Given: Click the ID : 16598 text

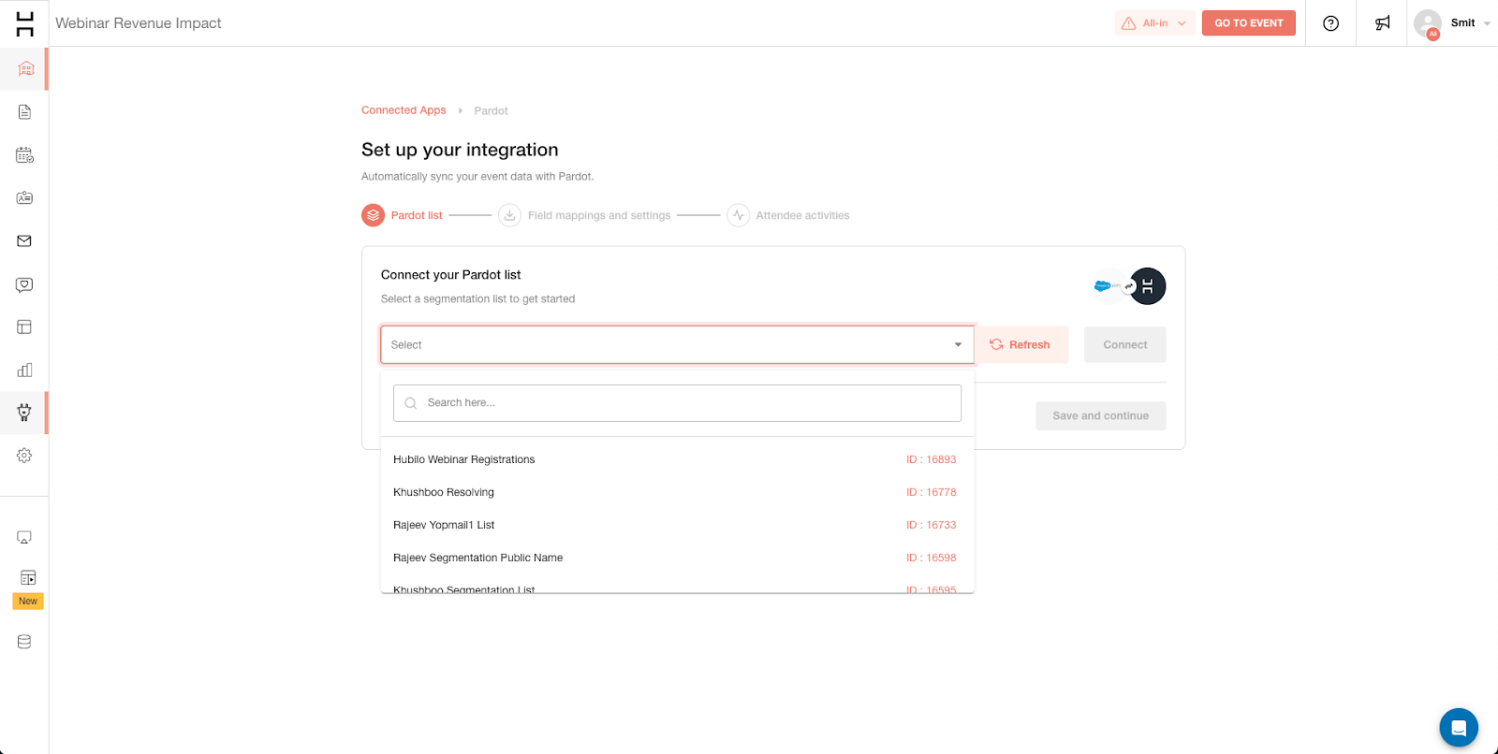Looking at the screenshot, I should pos(932,558).
